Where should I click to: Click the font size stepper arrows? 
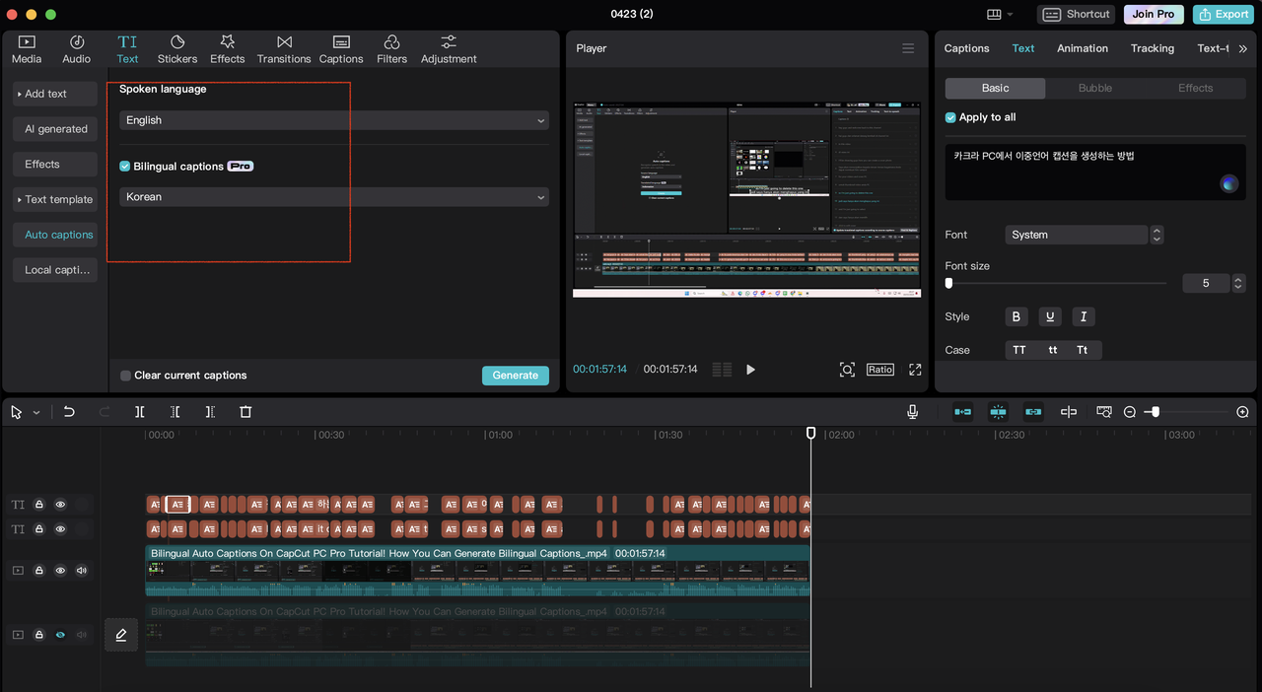pos(1238,283)
